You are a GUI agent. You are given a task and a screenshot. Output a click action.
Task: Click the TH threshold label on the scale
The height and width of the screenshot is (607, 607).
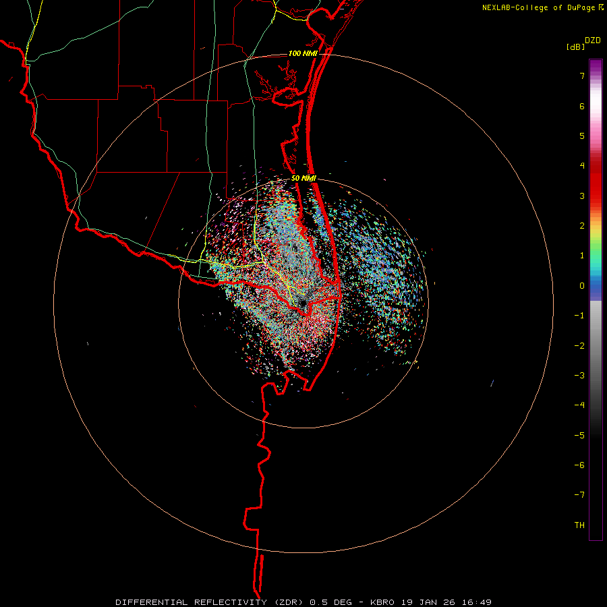click(579, 525)
